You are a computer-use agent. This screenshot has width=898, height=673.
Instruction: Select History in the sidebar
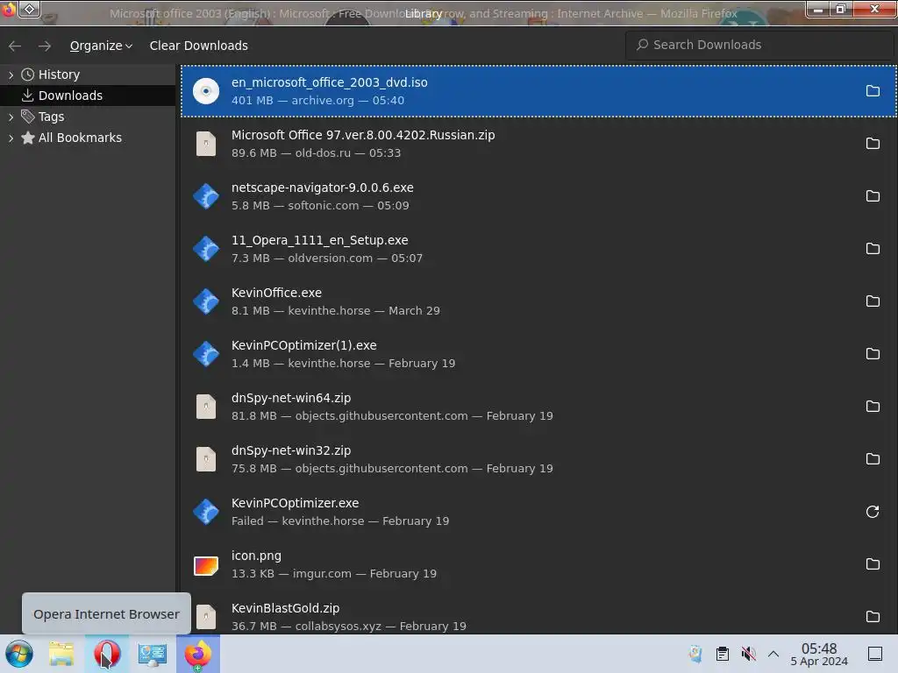tap(59, 75)
